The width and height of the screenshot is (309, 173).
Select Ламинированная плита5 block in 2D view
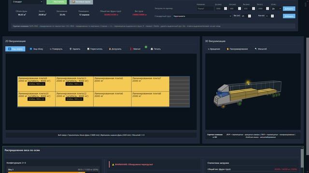point(112,84)
